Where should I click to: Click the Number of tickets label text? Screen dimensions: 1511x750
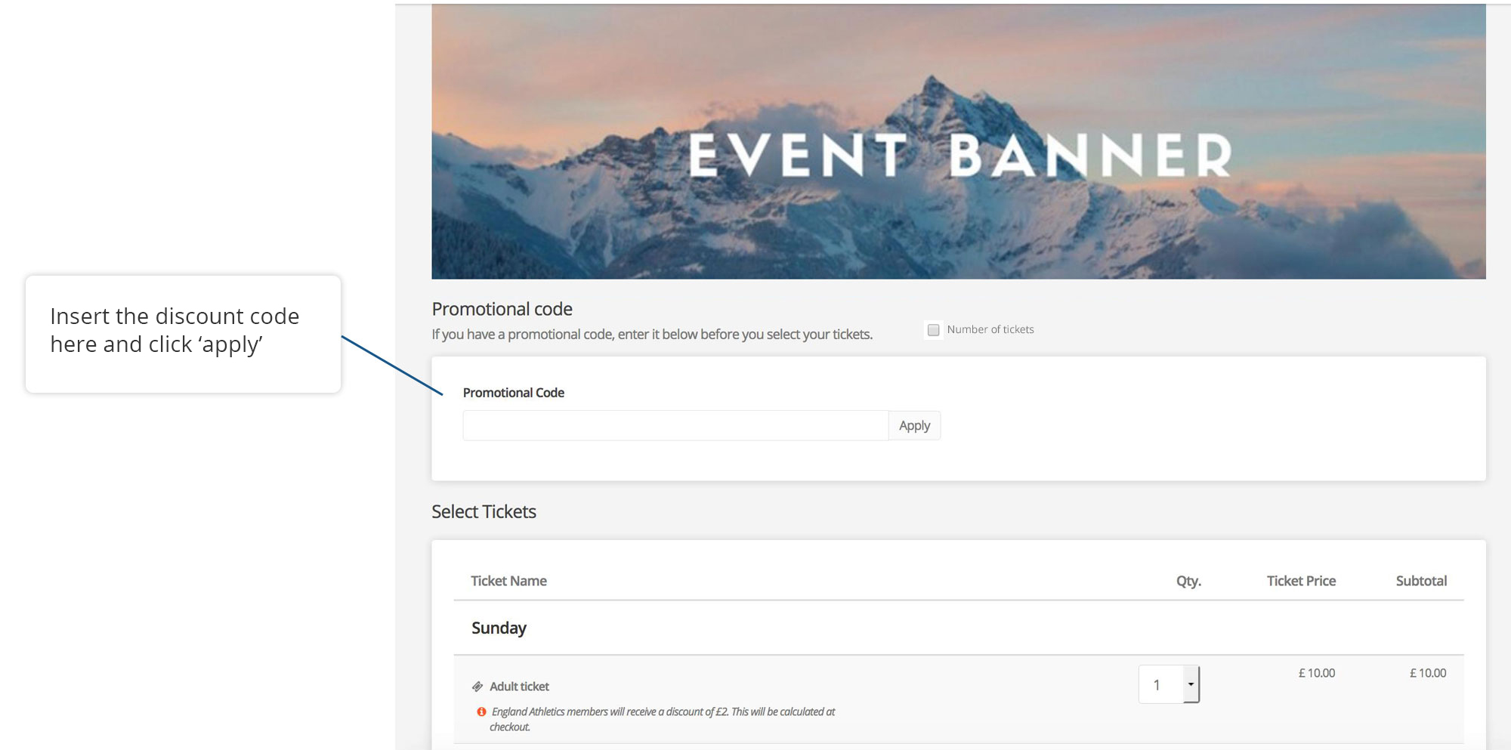[990, 330]
